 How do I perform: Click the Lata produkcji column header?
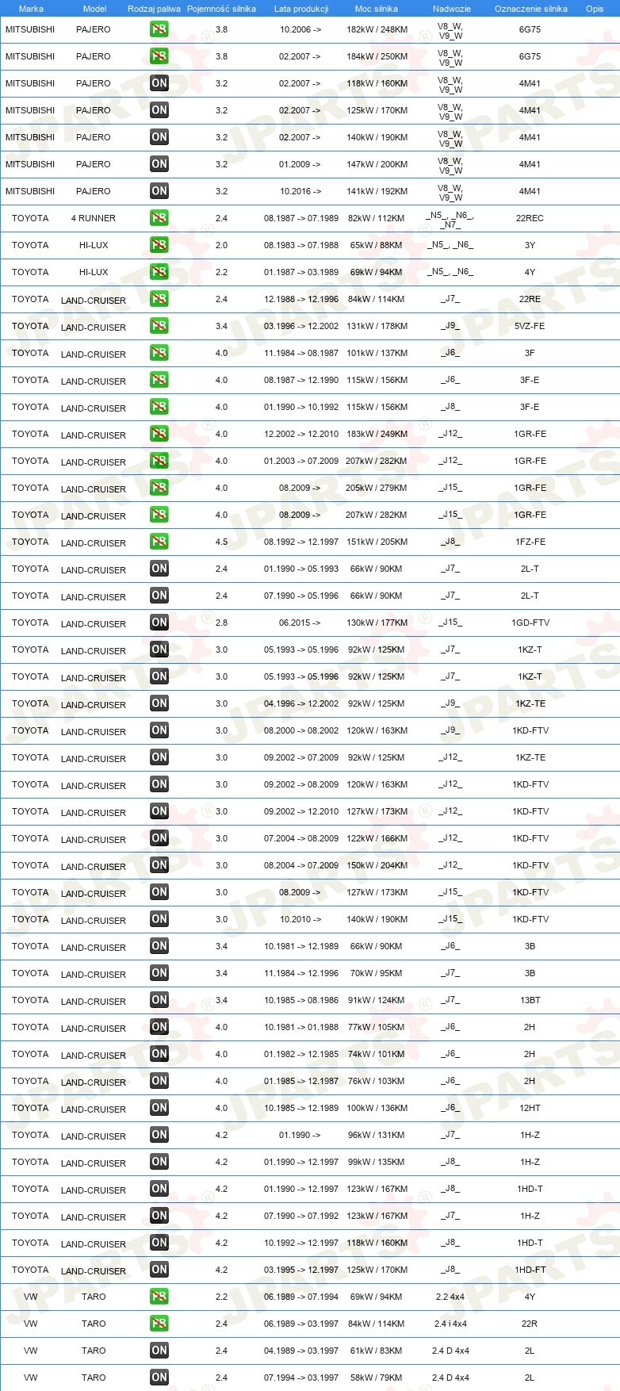301,9
